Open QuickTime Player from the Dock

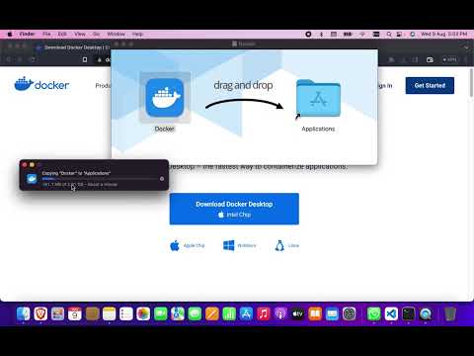tap(426, 313)
